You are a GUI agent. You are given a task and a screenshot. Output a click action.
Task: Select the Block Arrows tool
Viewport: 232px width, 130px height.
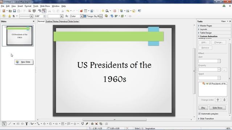[57, 124]
